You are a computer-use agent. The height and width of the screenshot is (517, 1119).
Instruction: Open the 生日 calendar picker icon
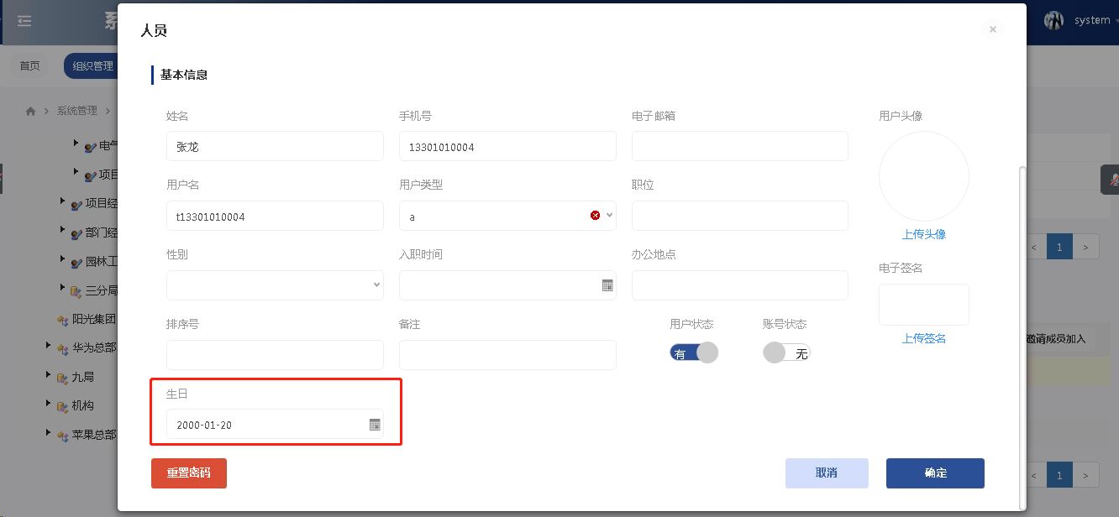pos(375,425)
